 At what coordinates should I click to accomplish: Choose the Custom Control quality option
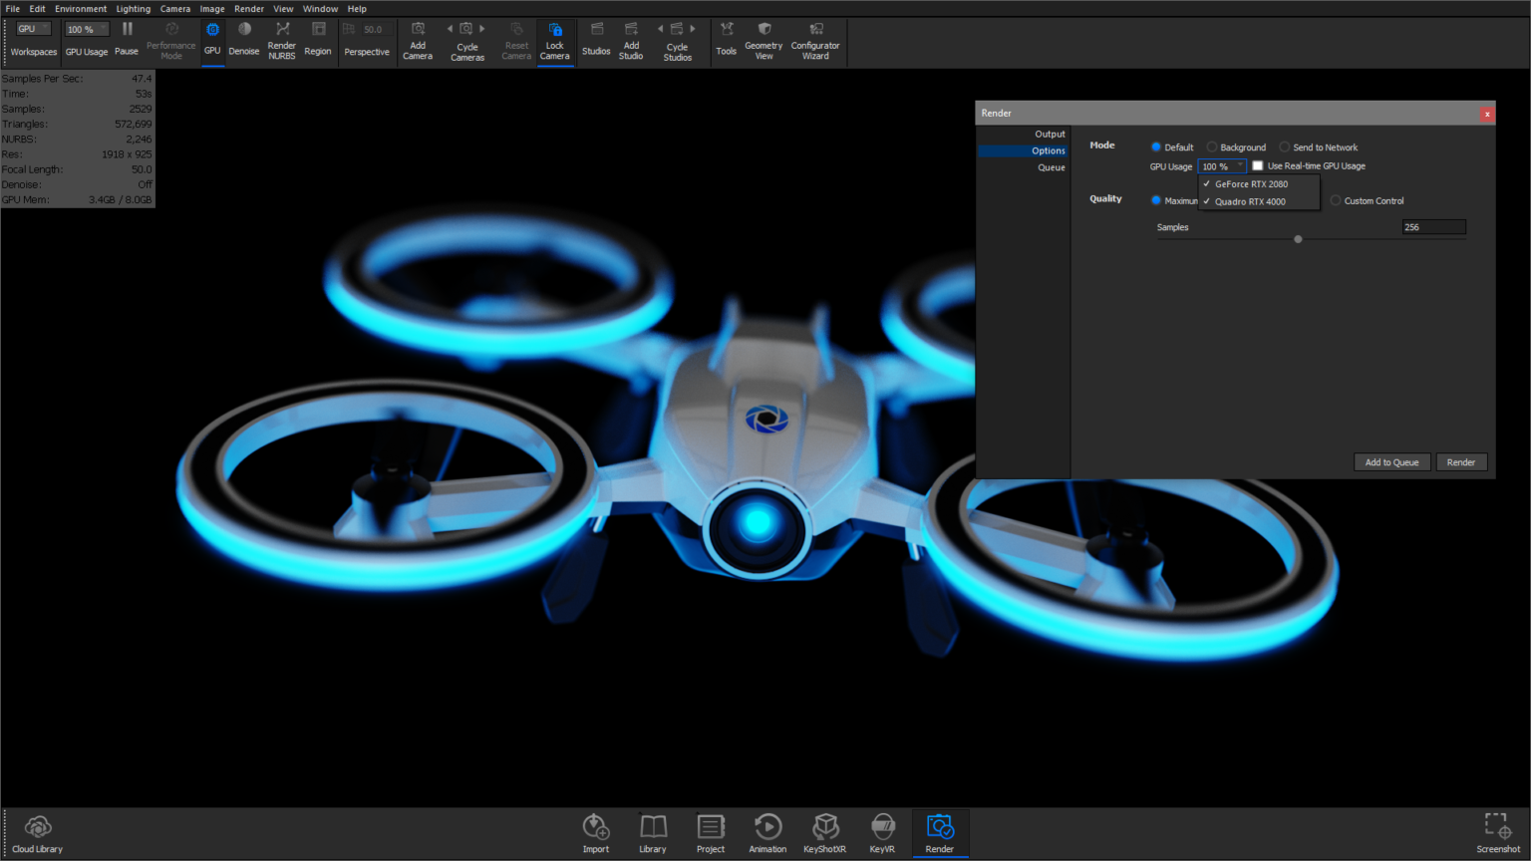pyautogui.click(x=1336, y=200)
